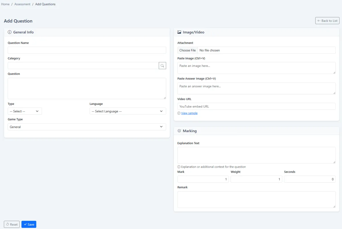Focus the Question Name input field
The height and width of the screenshot is (229, 342).
tap(87, 50)
